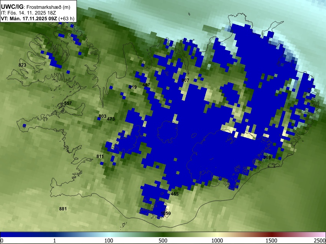Click the station value 455

(175, 194)
